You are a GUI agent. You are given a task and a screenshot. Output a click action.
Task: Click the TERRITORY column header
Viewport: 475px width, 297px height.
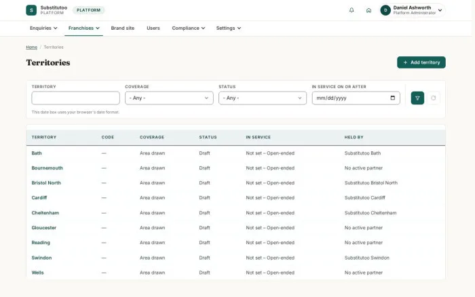coord(44,137)
